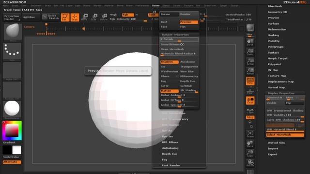Click the Import button in Tool palette
310x174 pixels.
pyautogui.click(x=273, y=148)
